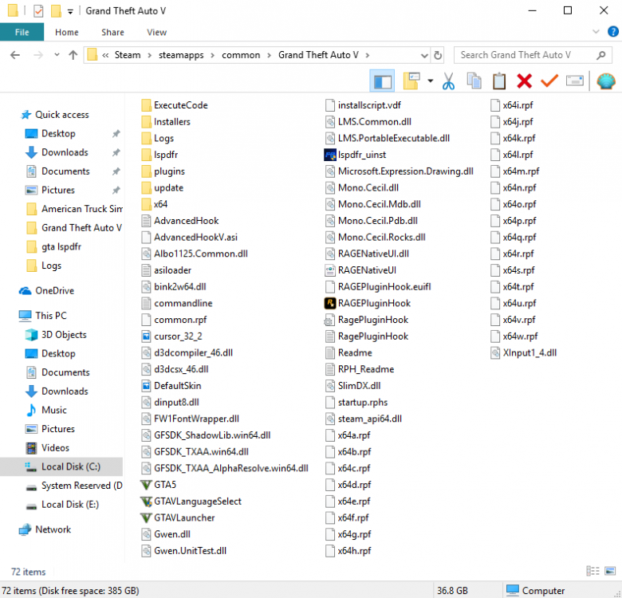Viewport: 622px width, 598px height.
Task: Click steamapps in the address breadcrumb
Action: (181, 55)
